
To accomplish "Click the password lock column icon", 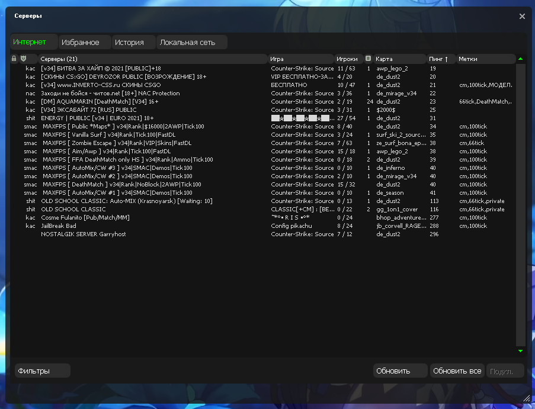I will click(14, 59).
